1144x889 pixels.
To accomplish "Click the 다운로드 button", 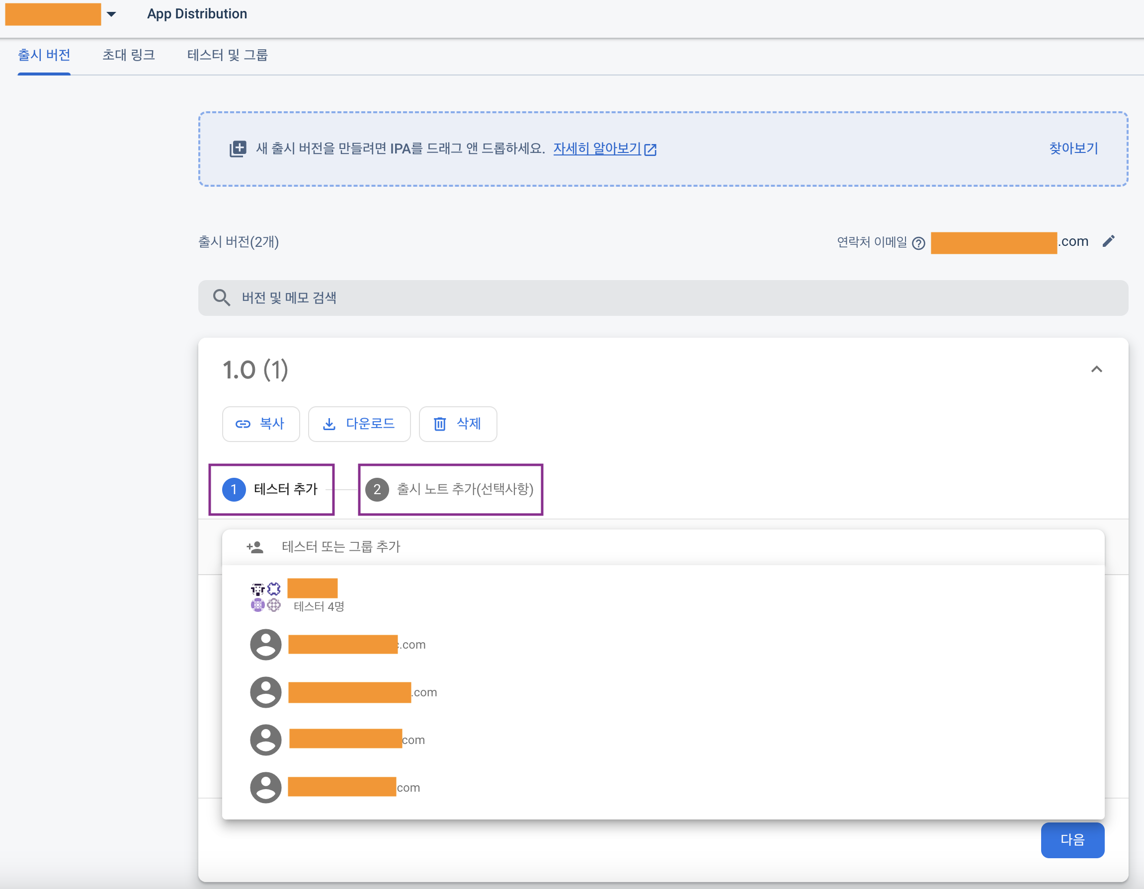I will [x=359, y=424].
